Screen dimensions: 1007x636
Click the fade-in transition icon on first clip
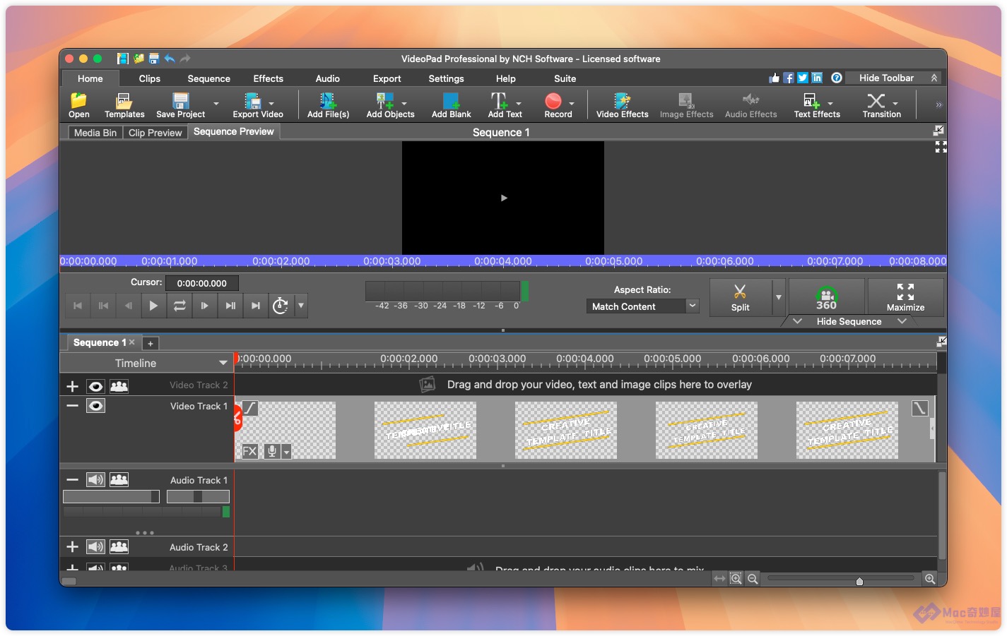pos(250,408)
